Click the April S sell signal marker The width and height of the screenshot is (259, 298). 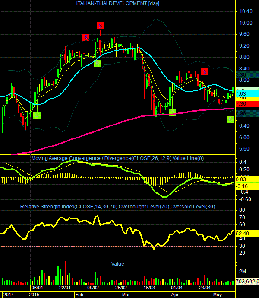(205, 72)
